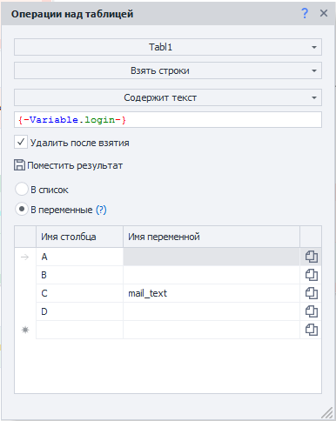Click the copy icon in row A
The height and width of the screenshot is (421, 336).
tap(311, 257)
